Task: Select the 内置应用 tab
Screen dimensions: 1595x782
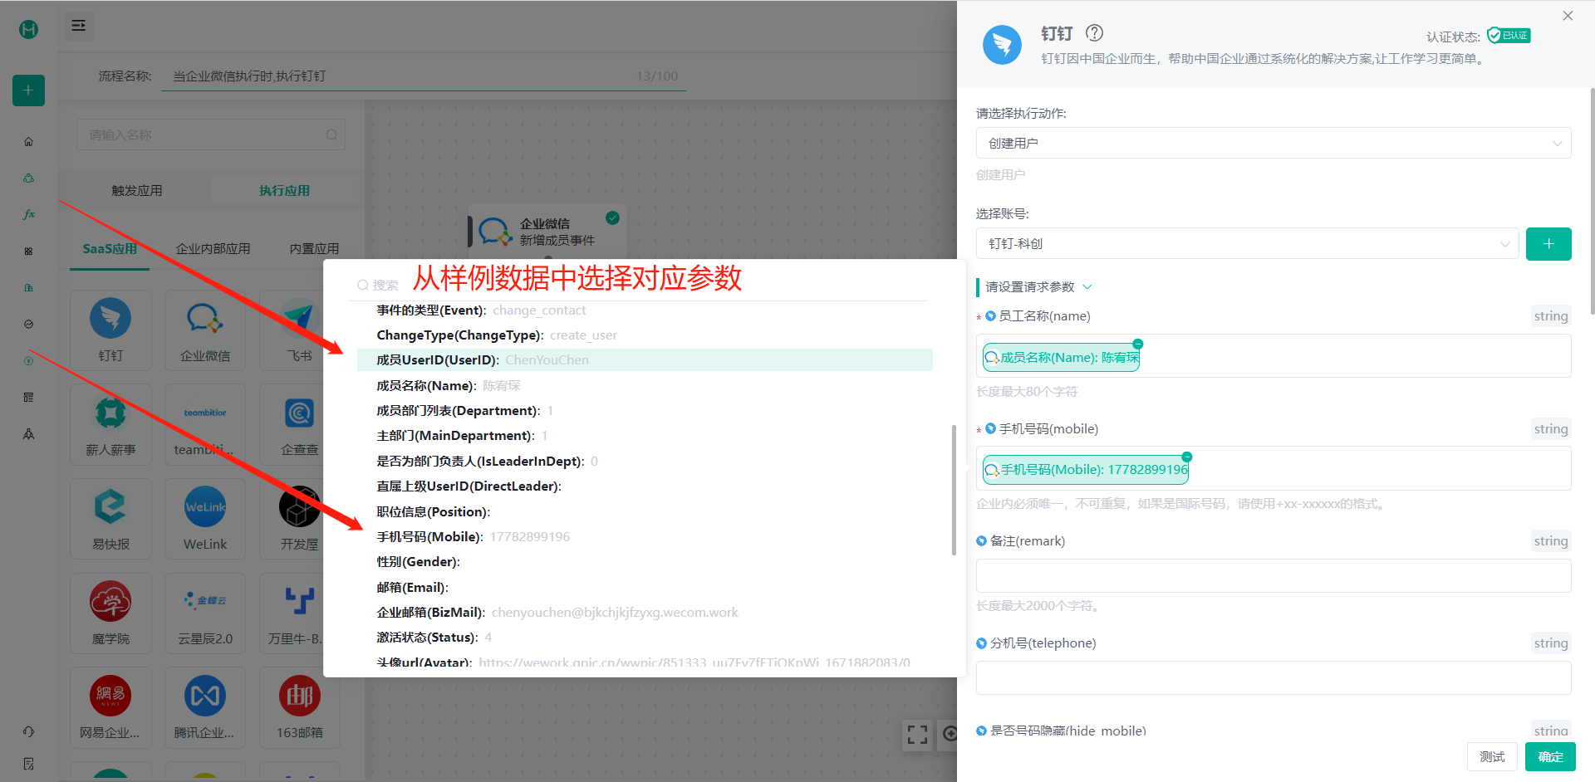Action: coord(314,249)
